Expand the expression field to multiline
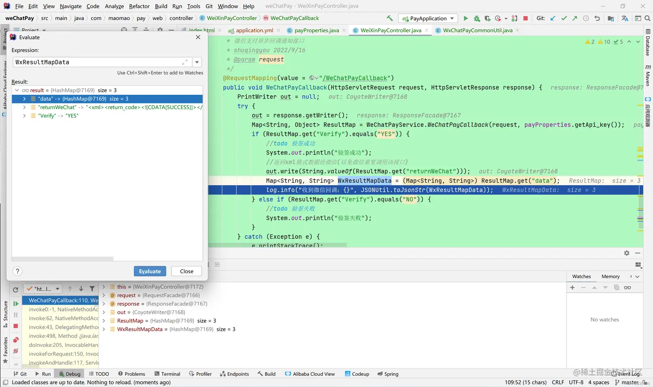 (185, 62)
